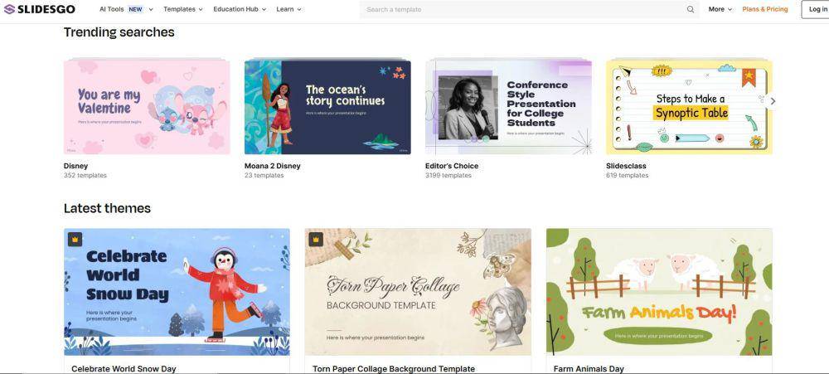Open the Plans & Pricing page
The width and height of the screenshot is (829, 374).
[764, 9]
